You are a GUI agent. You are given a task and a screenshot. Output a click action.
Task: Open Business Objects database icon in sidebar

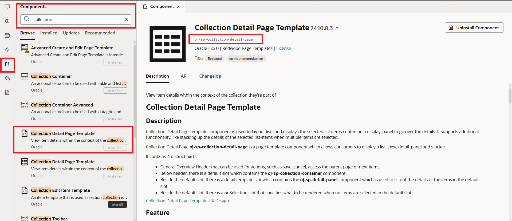click(7, 35)
